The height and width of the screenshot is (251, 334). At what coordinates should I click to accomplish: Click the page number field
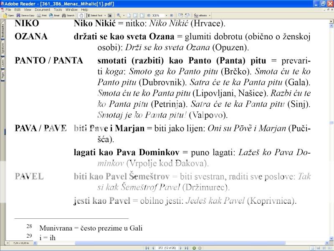pos(166,248)
